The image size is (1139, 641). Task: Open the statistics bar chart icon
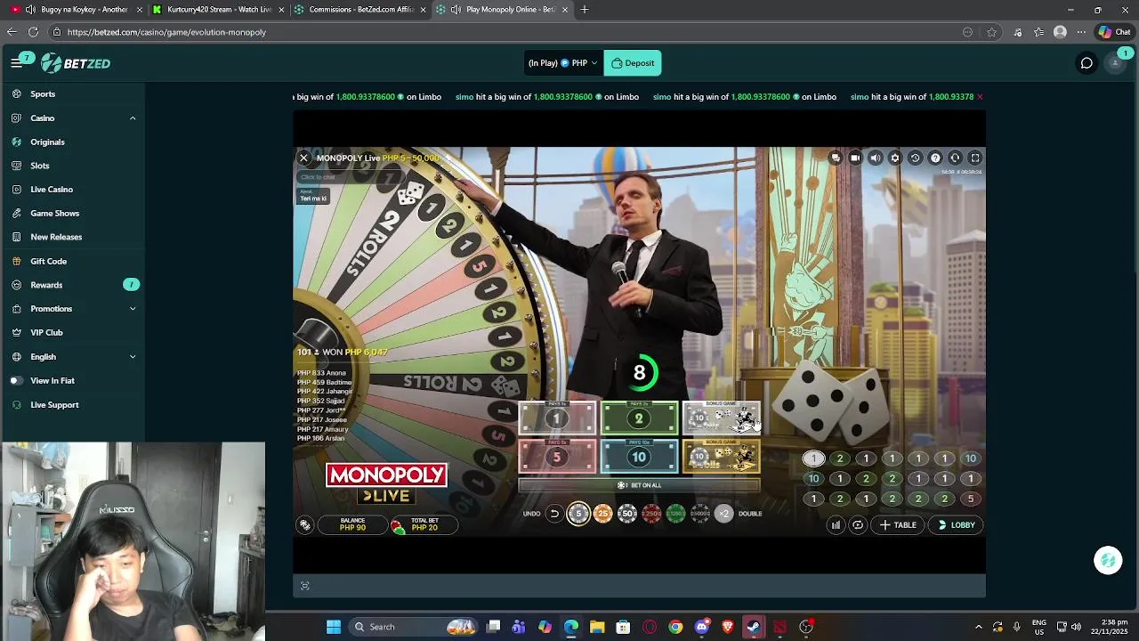click(836, 525)
